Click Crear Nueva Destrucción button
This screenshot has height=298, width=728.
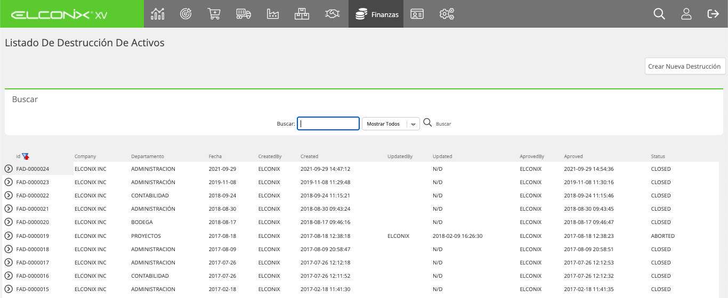[685, 67]
